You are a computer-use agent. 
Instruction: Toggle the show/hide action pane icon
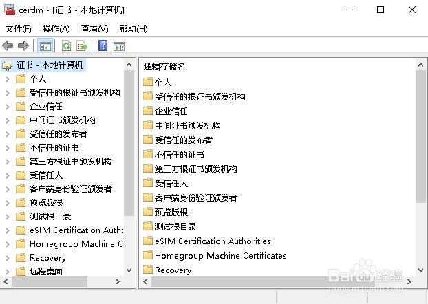point(119,46)
